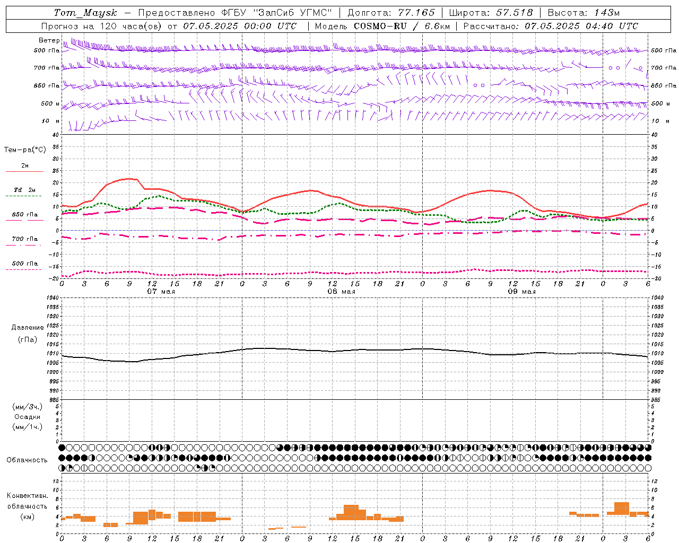Image resolution: width=679 pixels, height=543 pixels.
Task: Click the "Рассчитано: 07.05.2025 04:40 UTC" text
Action: click(x=551, y=26)
